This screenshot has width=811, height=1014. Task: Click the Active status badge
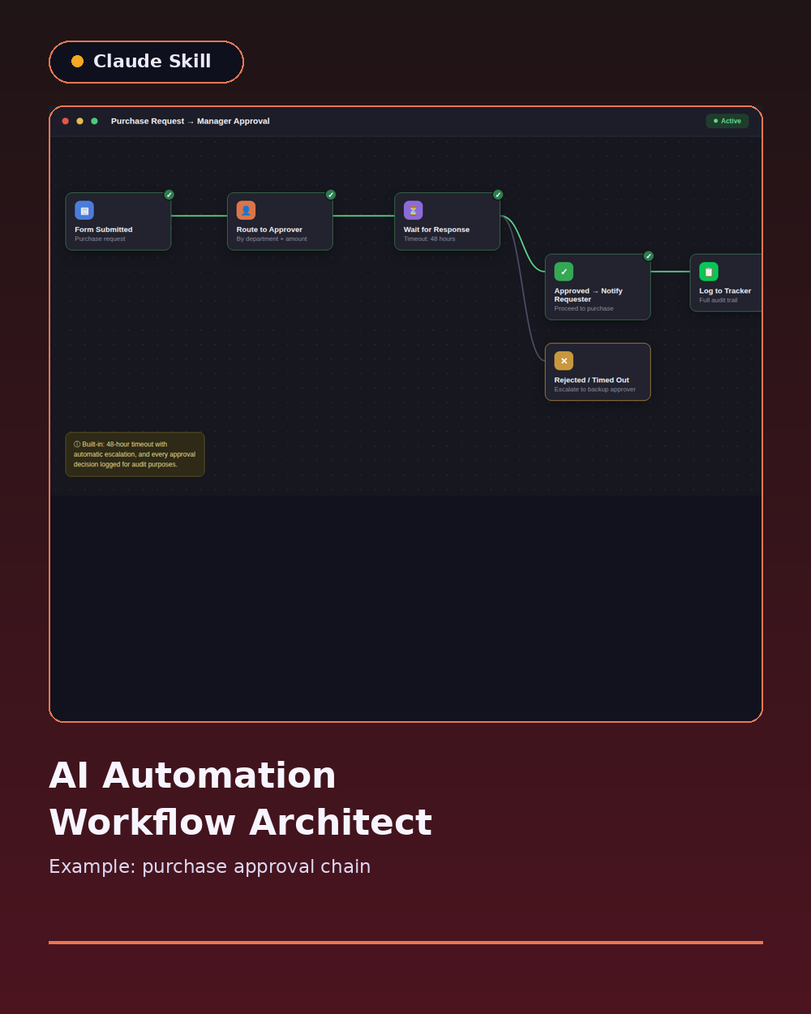[727, 121]
